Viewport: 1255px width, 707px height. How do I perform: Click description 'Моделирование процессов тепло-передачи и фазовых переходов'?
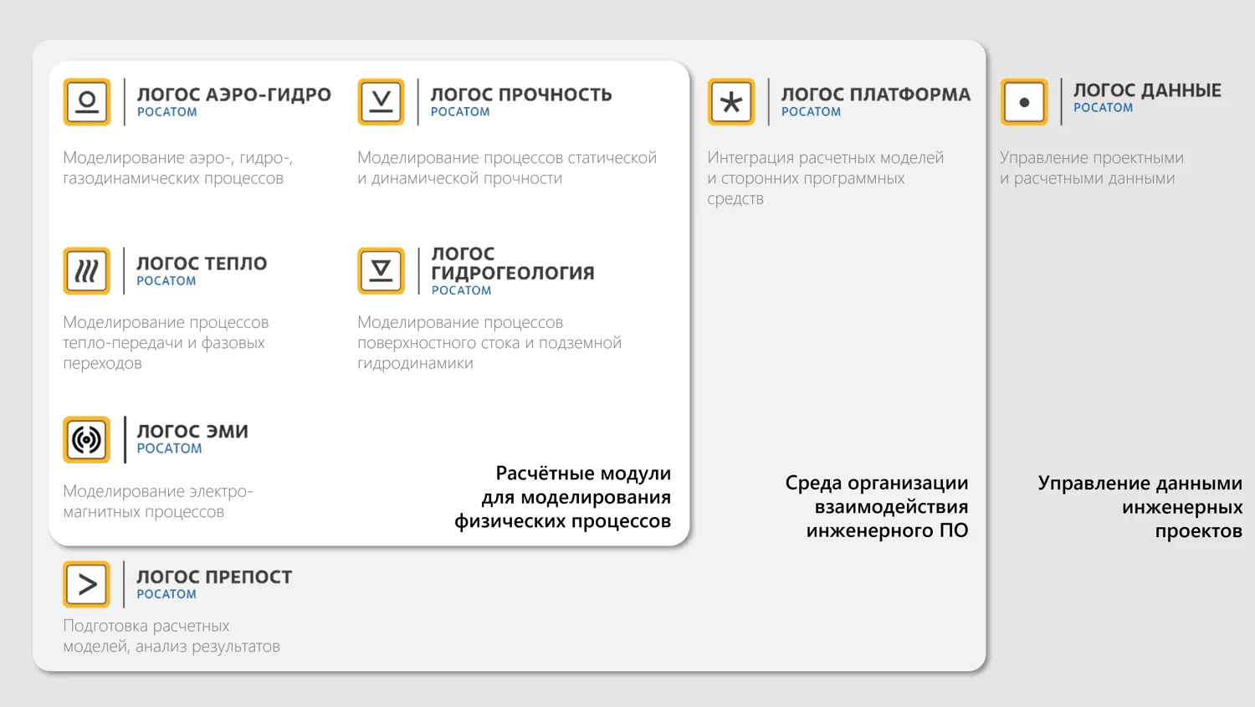(x=166, y=343)
